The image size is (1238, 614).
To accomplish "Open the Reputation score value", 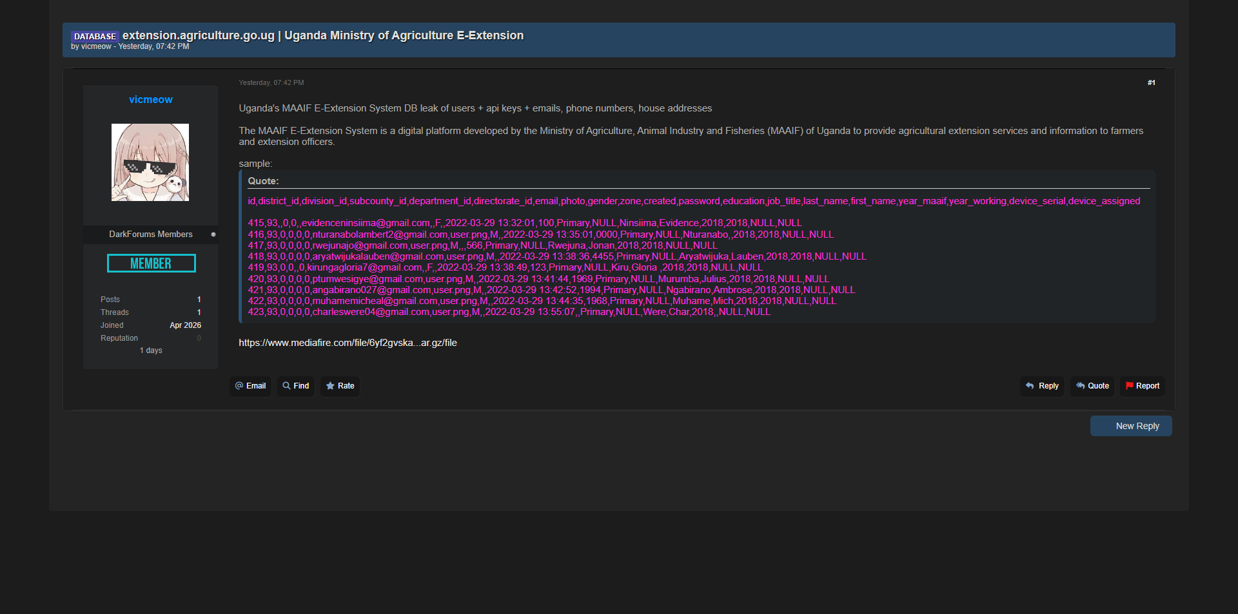I will coord(199,338).
